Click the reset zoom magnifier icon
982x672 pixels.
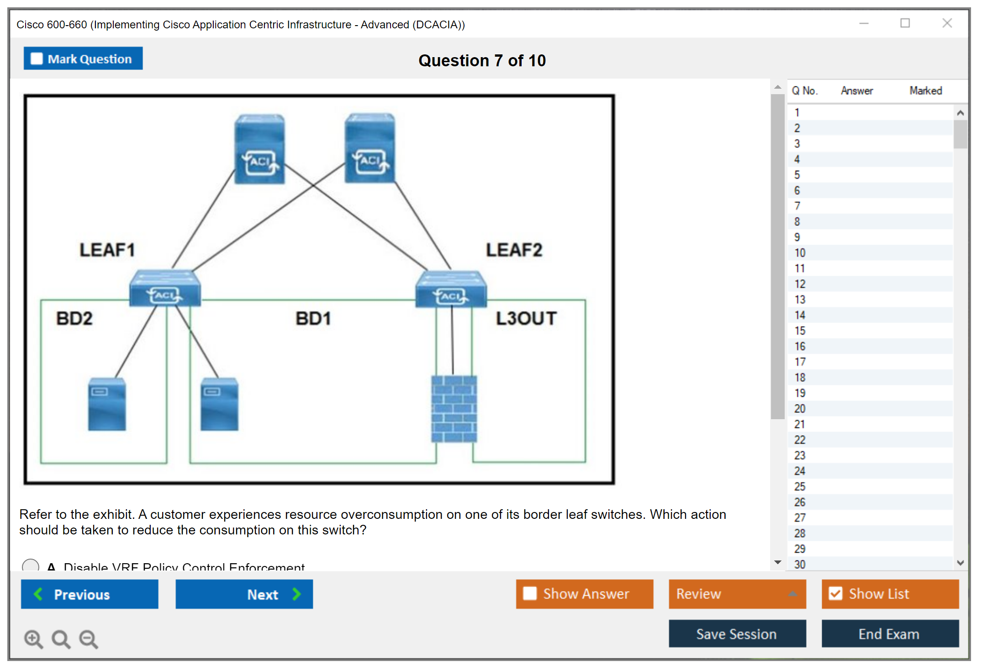point(61,639)
